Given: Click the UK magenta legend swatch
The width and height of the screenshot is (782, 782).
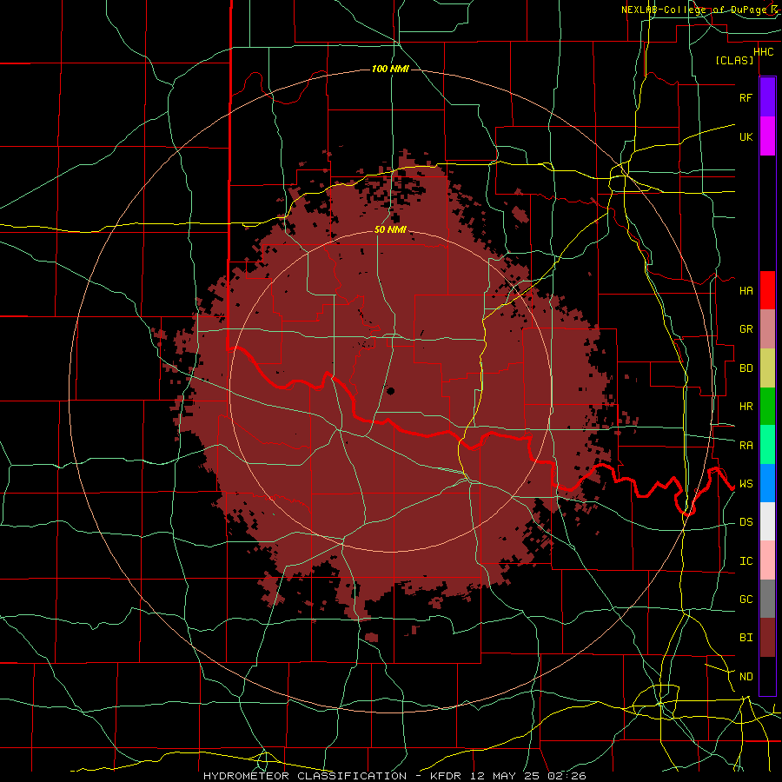Looking at the screenshot, I should [767, 136].
